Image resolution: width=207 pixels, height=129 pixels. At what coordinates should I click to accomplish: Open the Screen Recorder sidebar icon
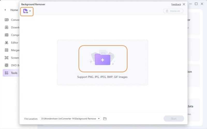6,58
